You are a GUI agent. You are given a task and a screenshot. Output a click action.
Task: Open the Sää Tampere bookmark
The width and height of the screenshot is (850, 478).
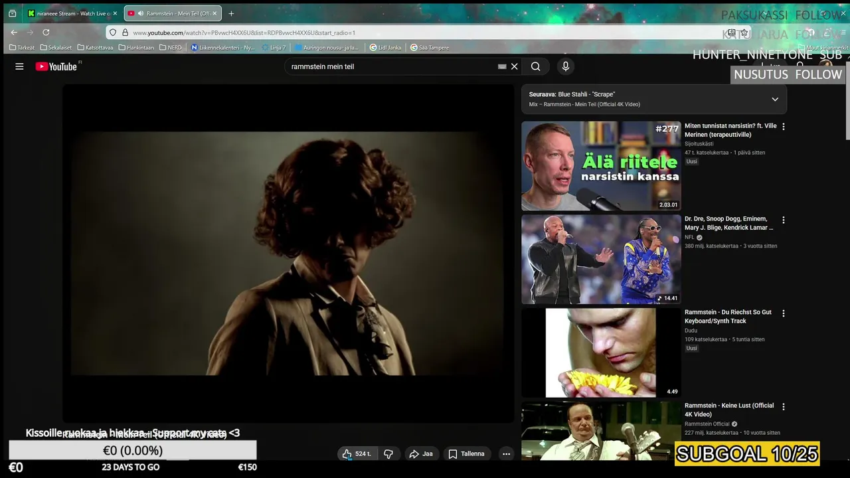tap(430, 48)
